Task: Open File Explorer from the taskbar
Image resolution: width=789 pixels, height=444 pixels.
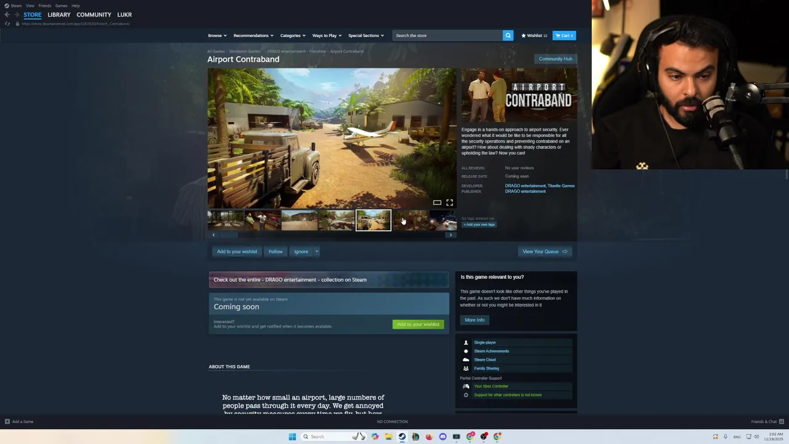Action: tap(388, 437)
